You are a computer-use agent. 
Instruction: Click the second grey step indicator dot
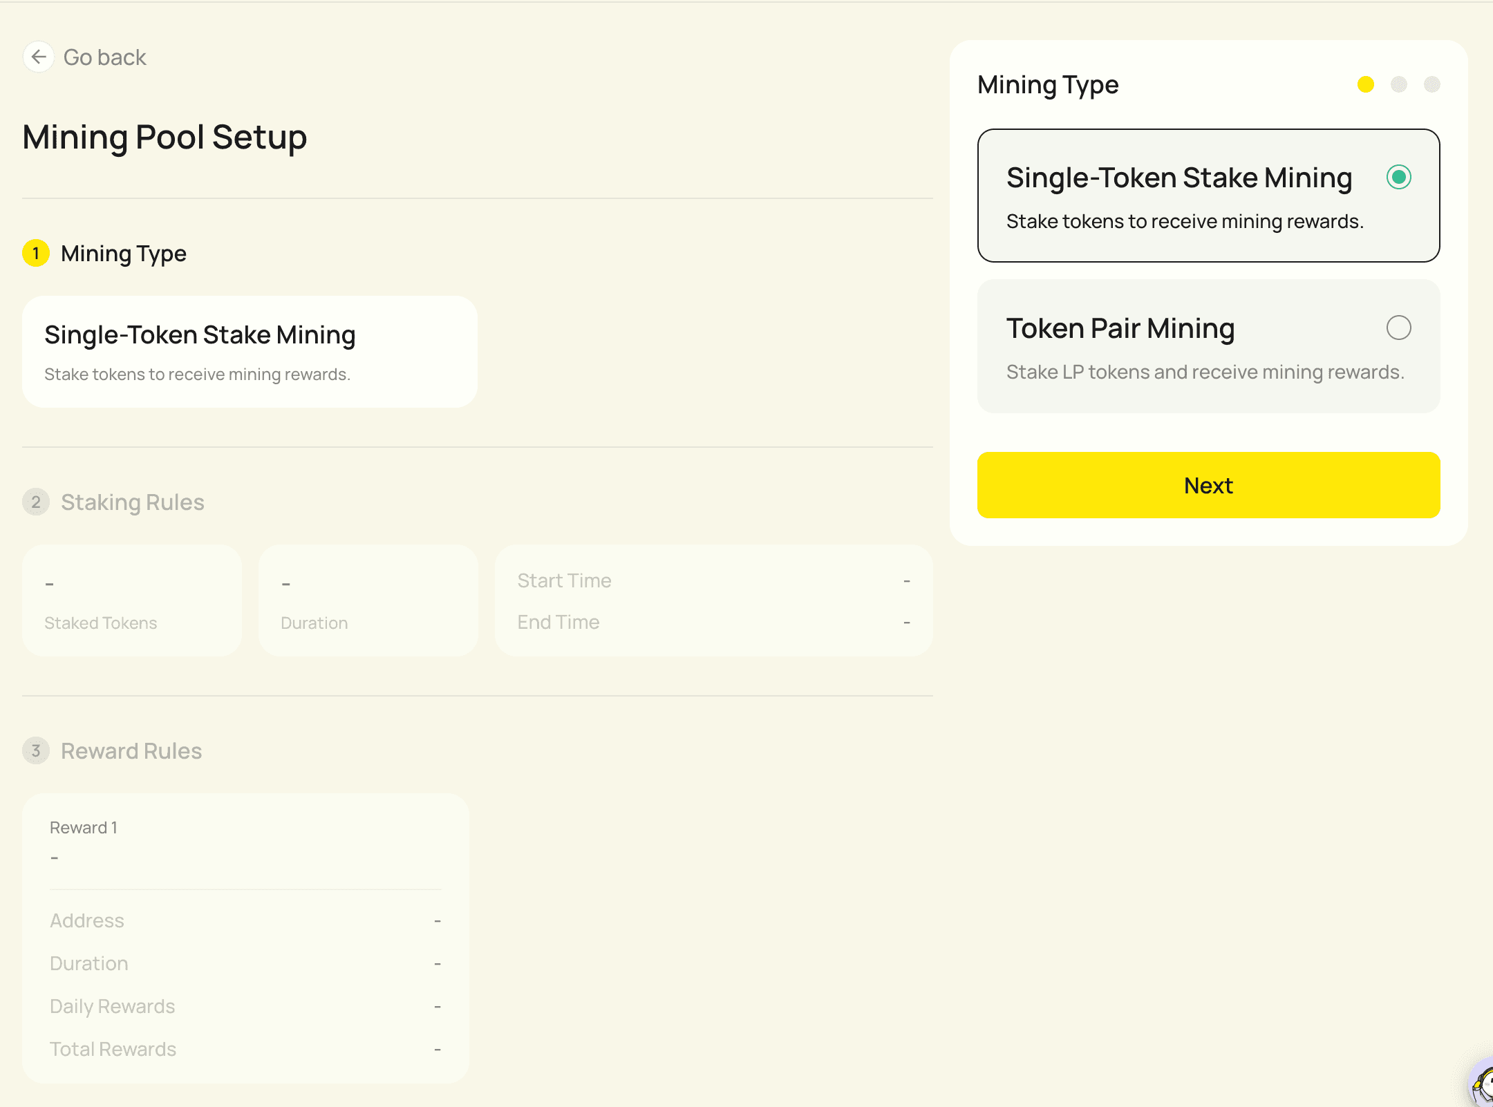point(1398,84)
